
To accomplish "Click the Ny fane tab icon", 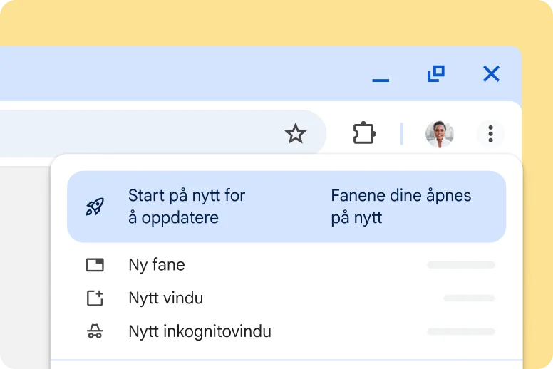I will (95, 265).
